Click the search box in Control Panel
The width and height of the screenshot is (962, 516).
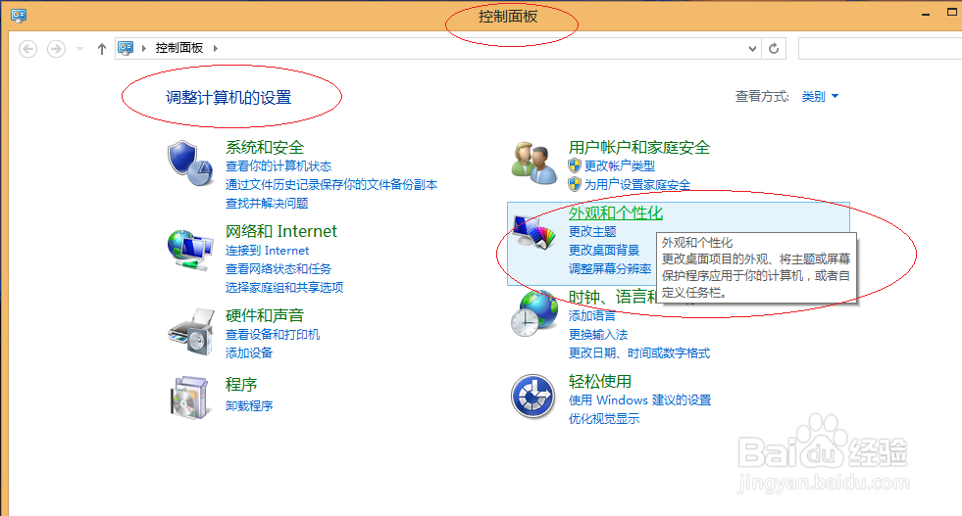click(x=880, y=48)
